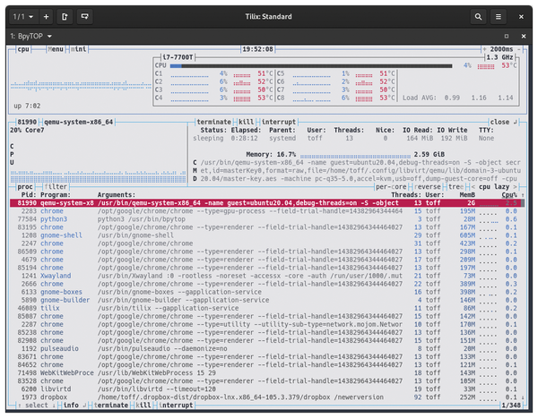Select the gnome-boxes process row
This screenshot has height=418, width=538.
(x=267, y=292)
